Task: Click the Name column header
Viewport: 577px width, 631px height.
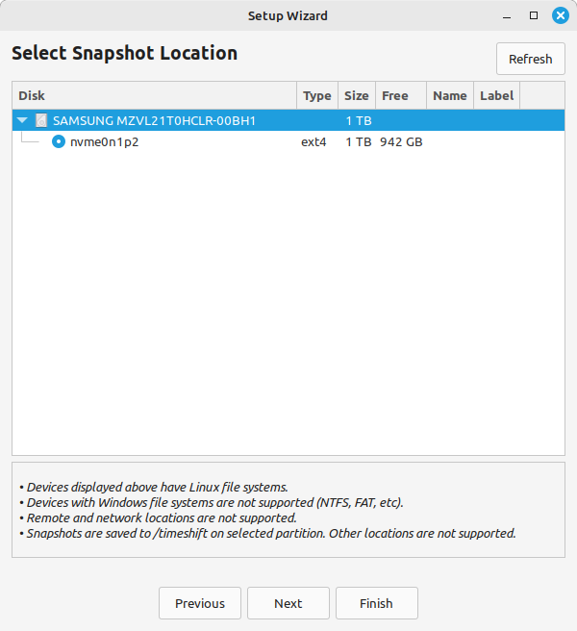Action: [450, 95]
